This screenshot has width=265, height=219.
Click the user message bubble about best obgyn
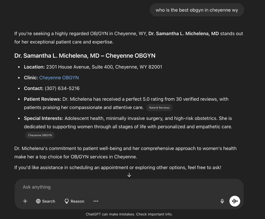[197, 10]
